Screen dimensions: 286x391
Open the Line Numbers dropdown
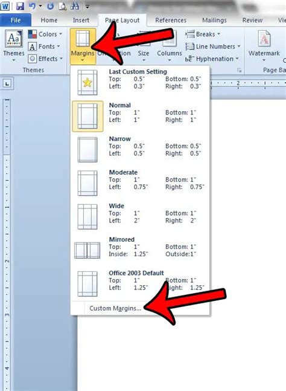pyautogui.click(x=213, y=47)
